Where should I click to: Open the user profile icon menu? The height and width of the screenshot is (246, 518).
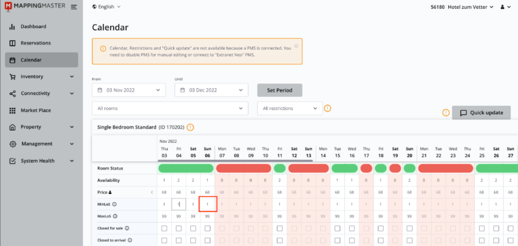click(x=506, y=7)
